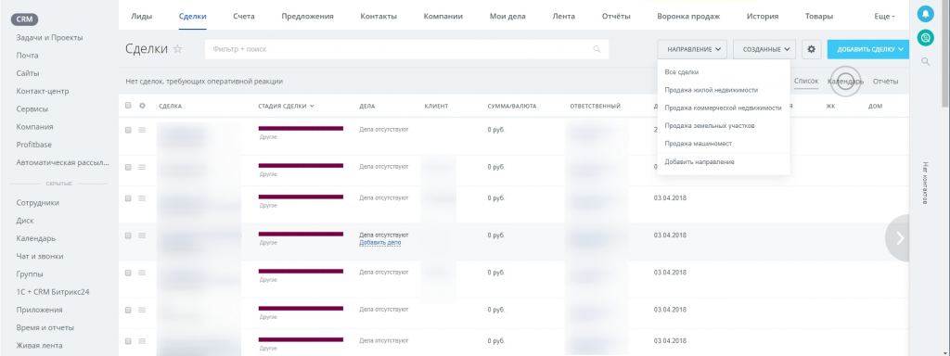Open grid settings gear in table header
Image resolution: width=950 pixels, height=356 pixels.
click(x=142, y=106)
